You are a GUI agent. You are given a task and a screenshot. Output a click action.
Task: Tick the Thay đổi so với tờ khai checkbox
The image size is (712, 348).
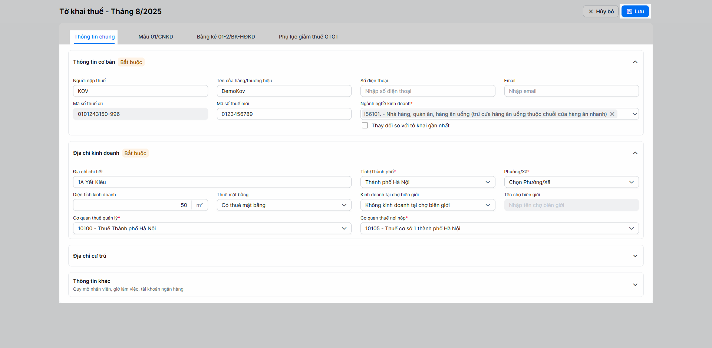click(x=365, y=126)
